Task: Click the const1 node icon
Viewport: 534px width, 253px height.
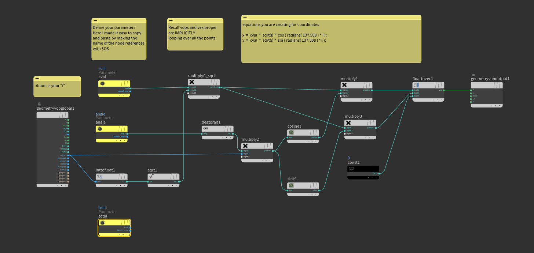Action: (351, 169)
